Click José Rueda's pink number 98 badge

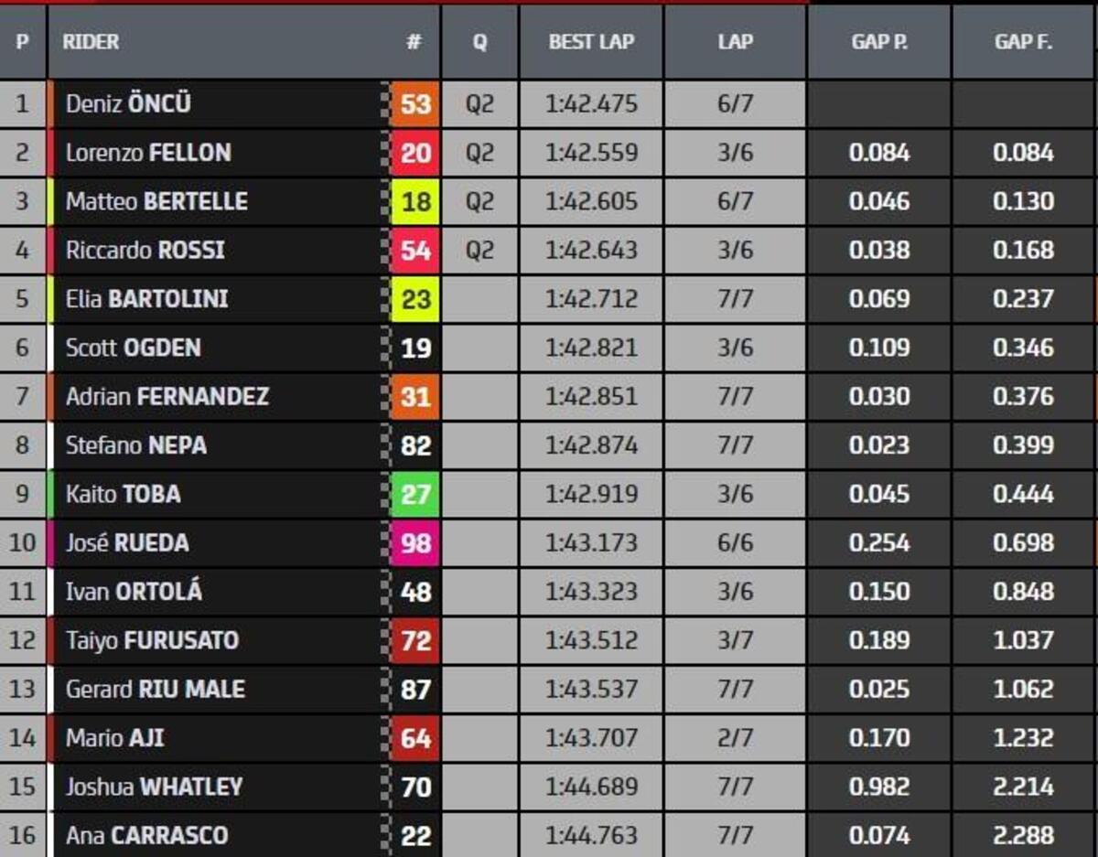(x=414, y=543)
